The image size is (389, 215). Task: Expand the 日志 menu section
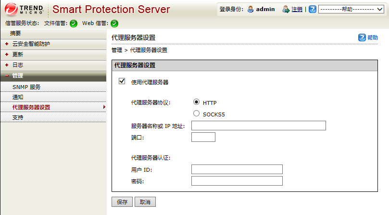(x=17, y=65)
